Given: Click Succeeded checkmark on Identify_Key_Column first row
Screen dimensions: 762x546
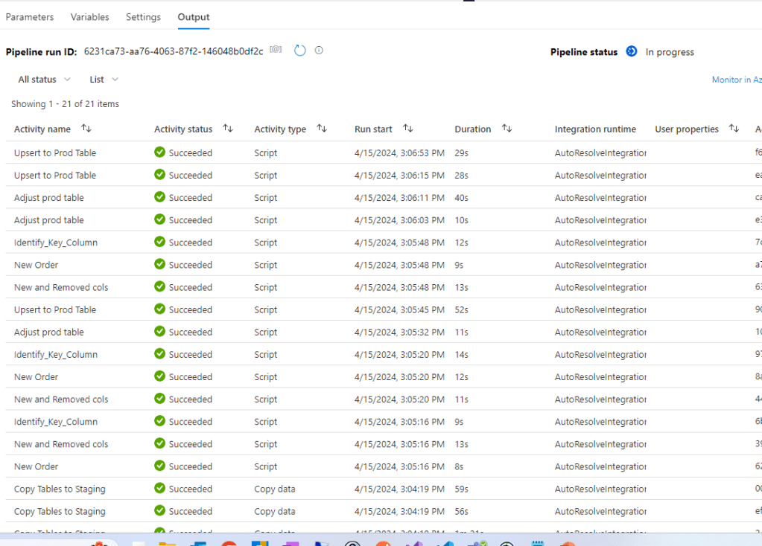Looking at the screenshot, I should point(159,243).
